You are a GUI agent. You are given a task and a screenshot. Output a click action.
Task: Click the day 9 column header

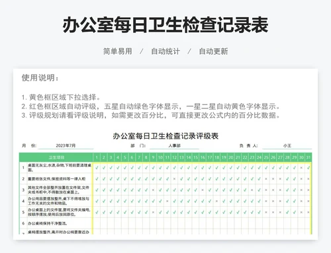tap(153, 157)
